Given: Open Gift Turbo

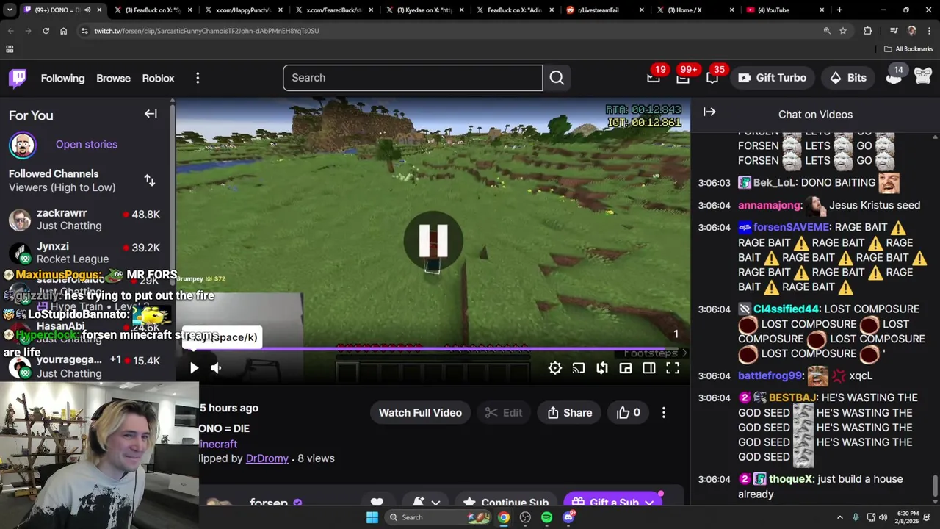Looking at the screenshot, I should [x=772, y=78].
